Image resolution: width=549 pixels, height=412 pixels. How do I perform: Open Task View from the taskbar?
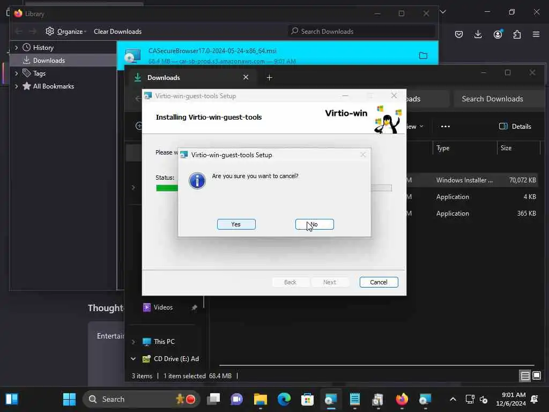click(x=213, y=399)
